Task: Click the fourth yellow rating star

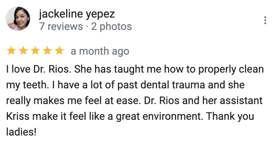Action: 47,51
